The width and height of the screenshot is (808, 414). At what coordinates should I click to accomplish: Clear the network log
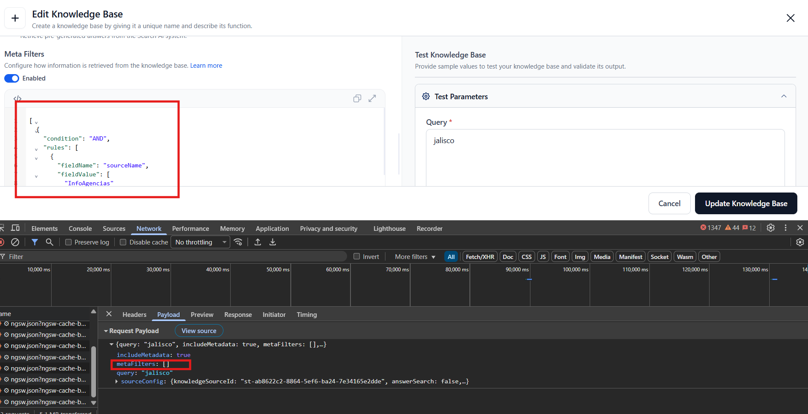(15, 242)
